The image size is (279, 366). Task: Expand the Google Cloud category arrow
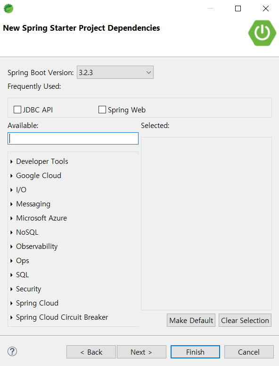pos(11,176)
